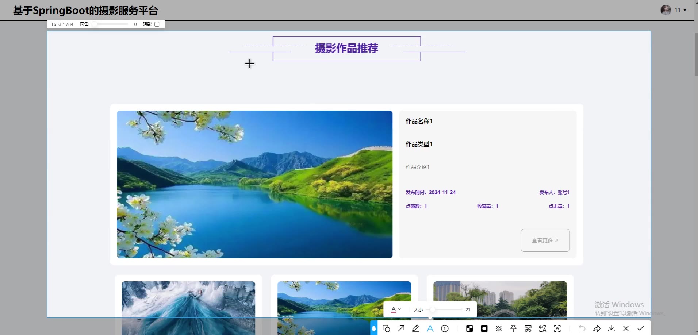
Task: Pin the screenshot to the screen
Action: [x=513, y=328]
